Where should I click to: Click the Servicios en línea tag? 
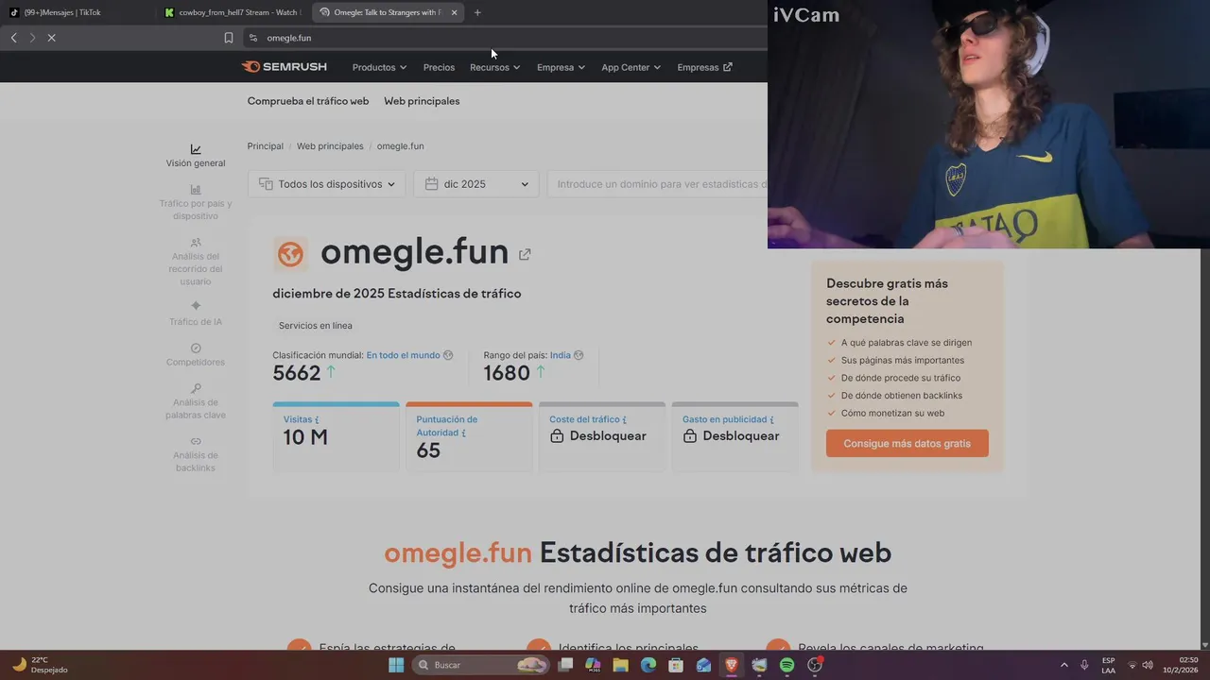(x=315, y=326)
